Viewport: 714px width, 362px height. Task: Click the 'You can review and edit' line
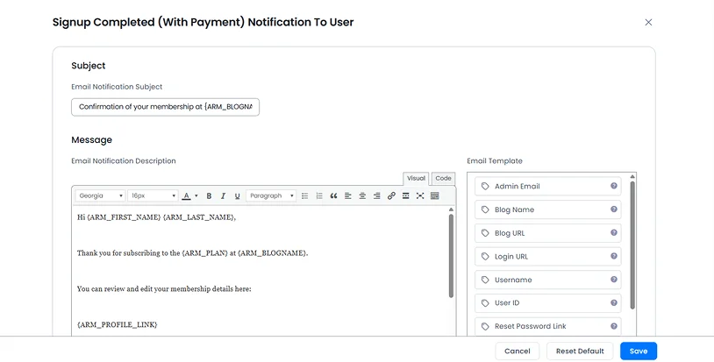164,288
